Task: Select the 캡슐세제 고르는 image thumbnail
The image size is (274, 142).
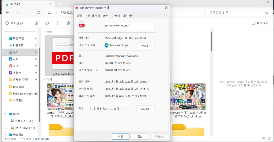Action: tap(60, 97)
